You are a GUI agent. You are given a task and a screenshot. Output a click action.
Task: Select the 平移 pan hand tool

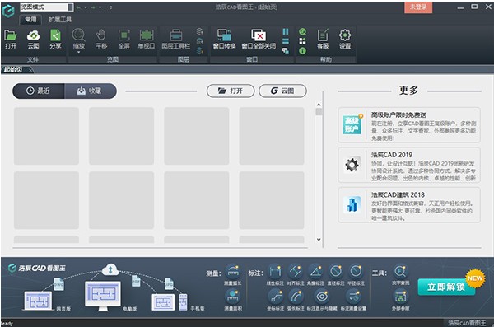[x=101, y=40]
